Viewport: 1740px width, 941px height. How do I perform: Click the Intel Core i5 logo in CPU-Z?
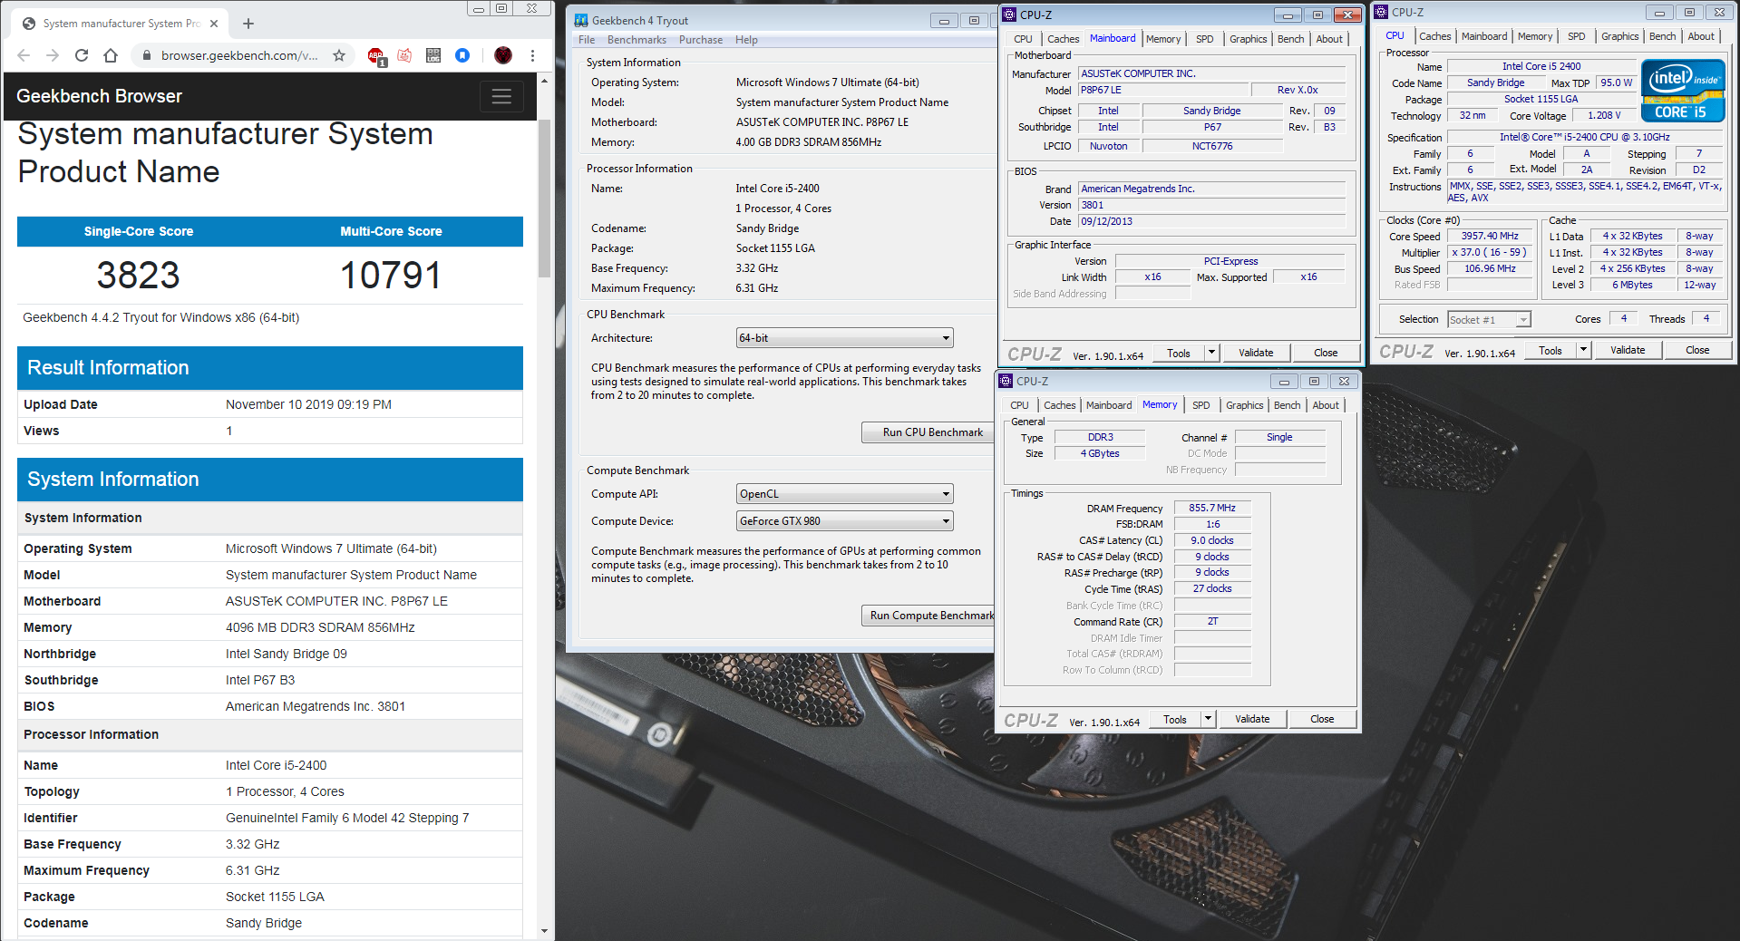(1683, 91)
